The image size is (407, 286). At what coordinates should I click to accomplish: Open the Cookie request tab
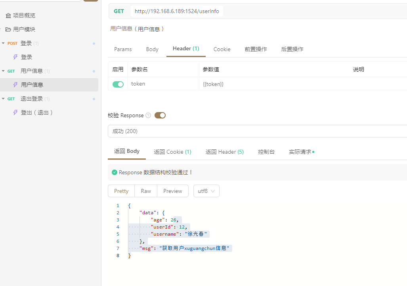pos(222,49)
